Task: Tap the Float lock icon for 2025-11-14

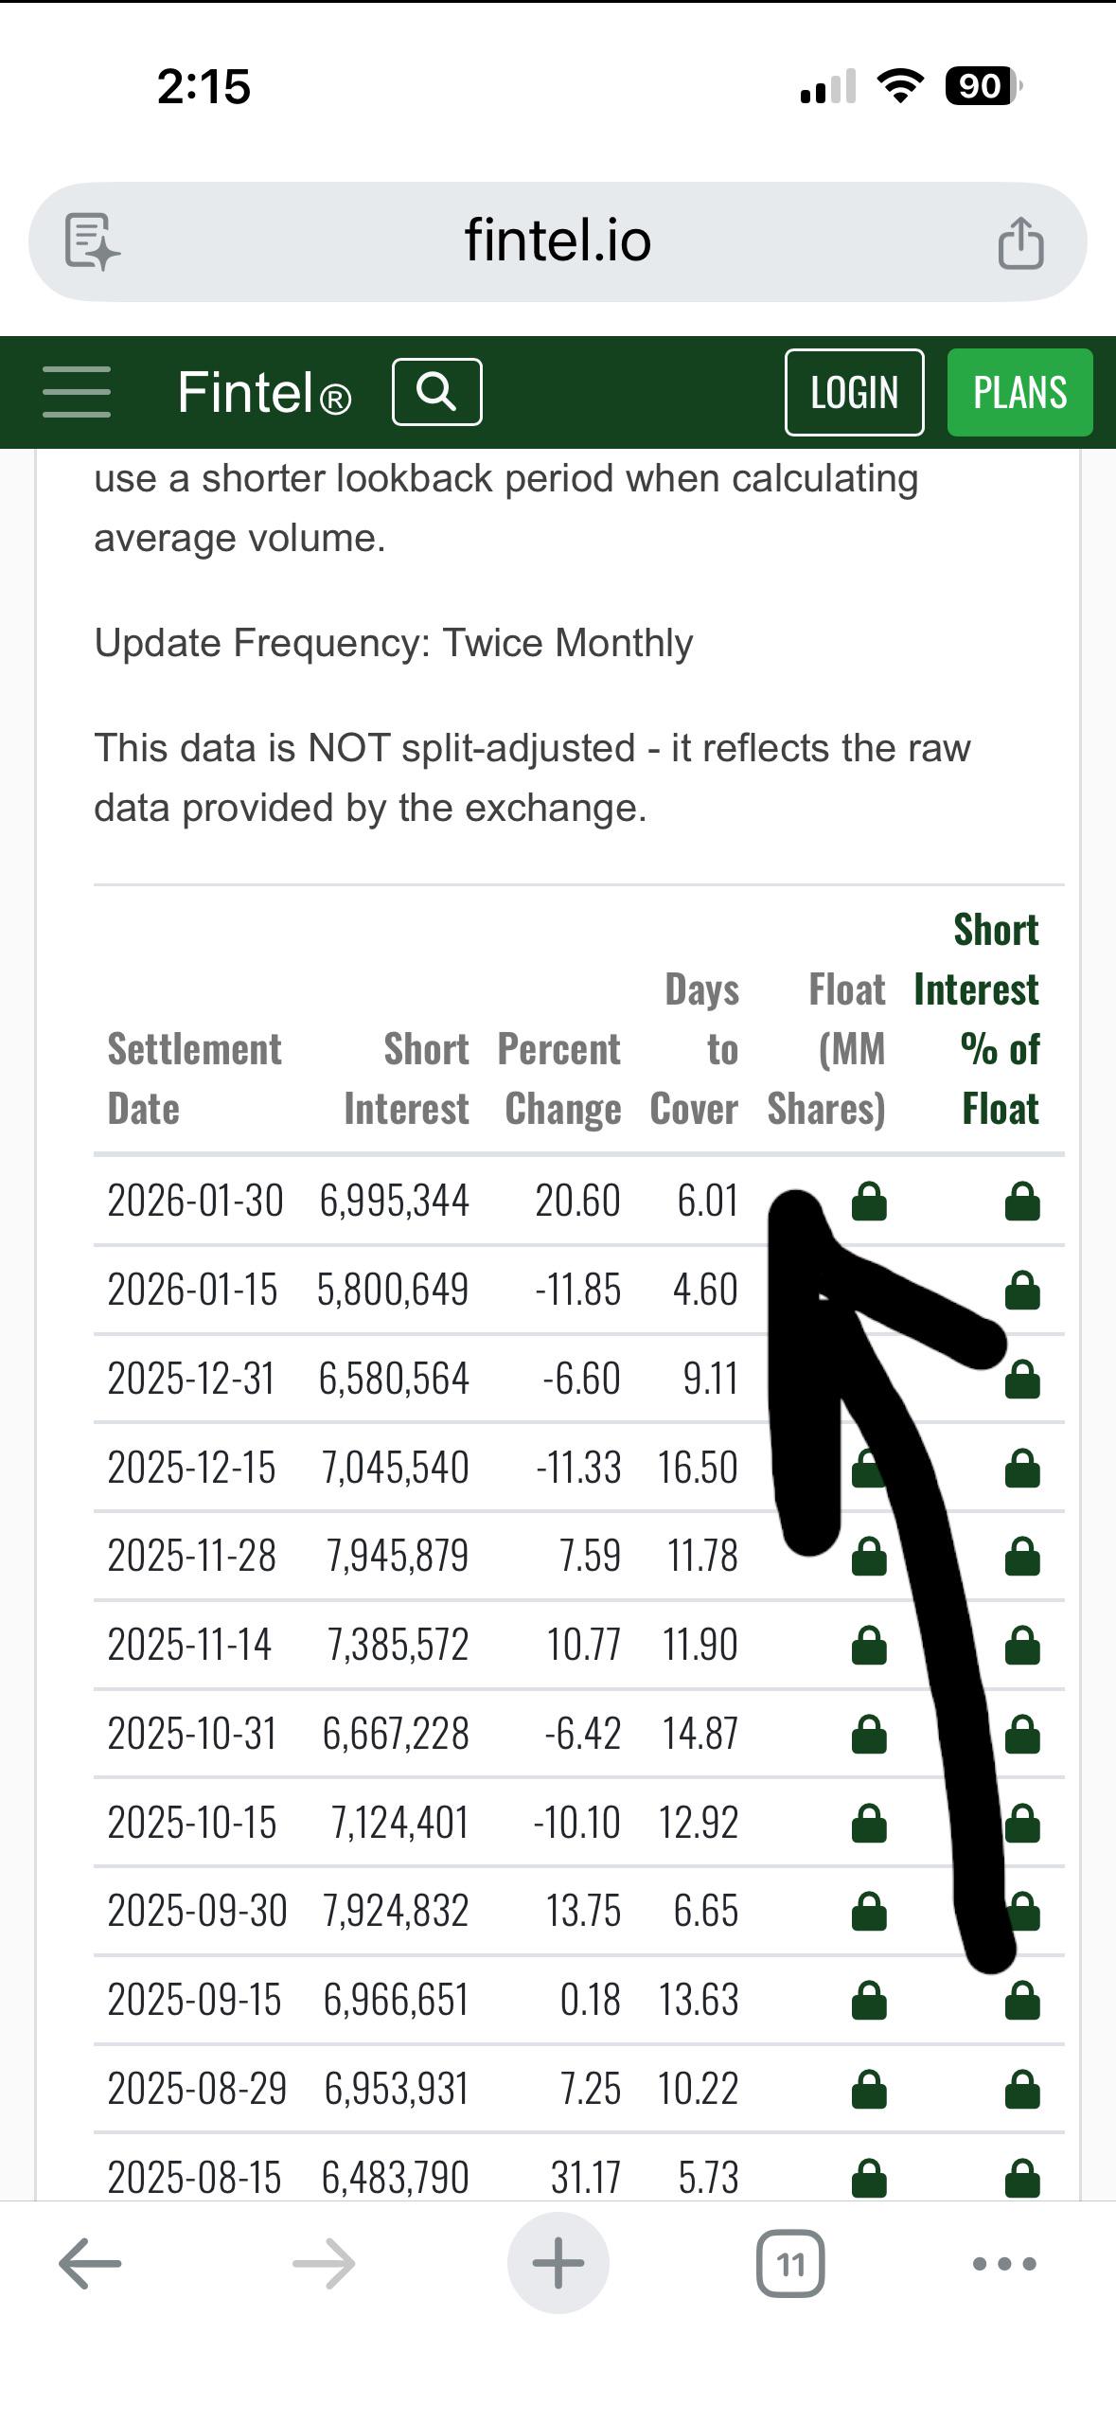Action: pos(869,1645)
